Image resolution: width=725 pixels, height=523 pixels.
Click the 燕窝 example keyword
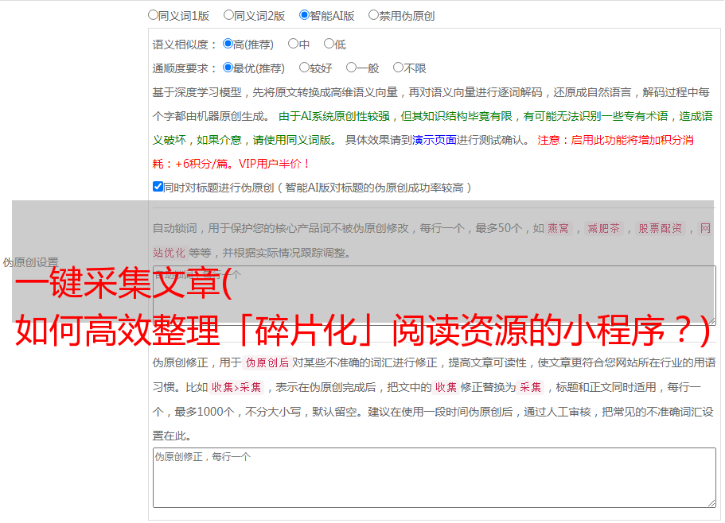(558, 228)
